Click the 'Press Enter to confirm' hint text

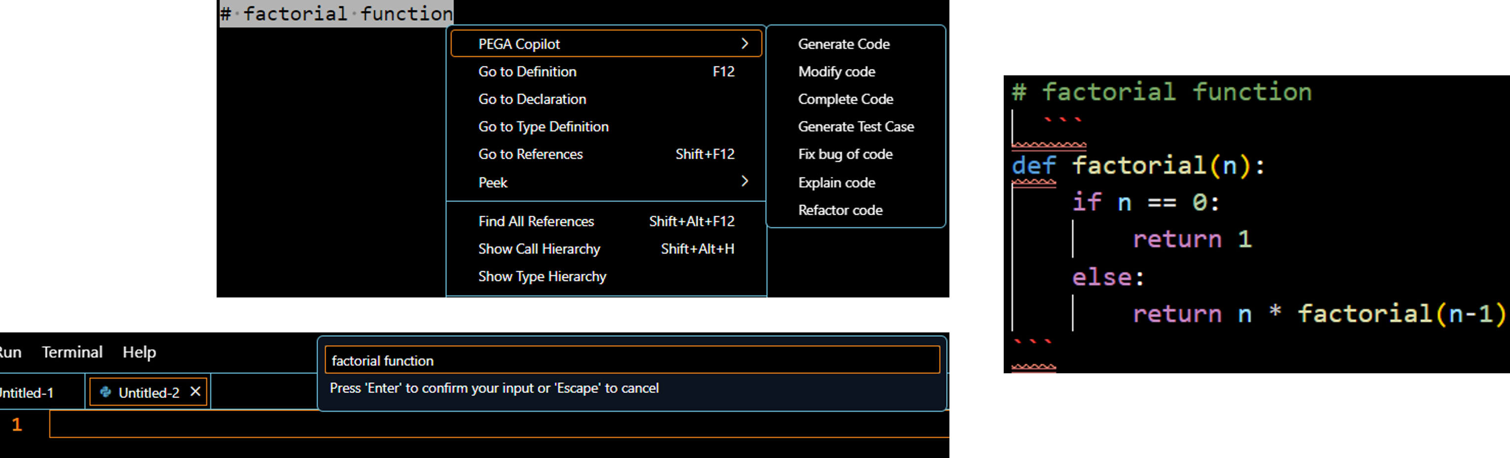[x=494, y=388]
